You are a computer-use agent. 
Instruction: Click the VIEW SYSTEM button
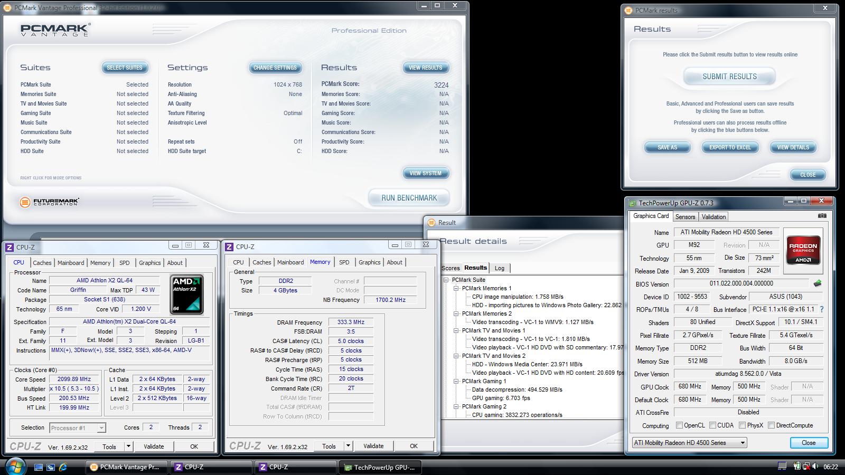pyautogui.click(x=426, y=173)
